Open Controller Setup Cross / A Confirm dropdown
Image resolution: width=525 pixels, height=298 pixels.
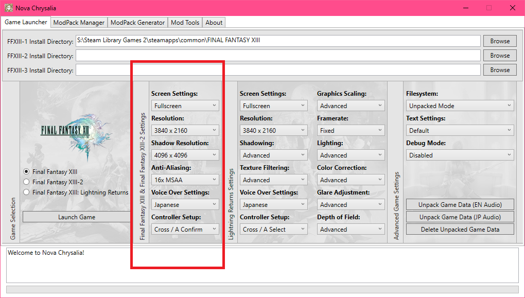click(x=185, y=230)
